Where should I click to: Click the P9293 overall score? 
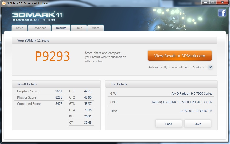(52, 56)
